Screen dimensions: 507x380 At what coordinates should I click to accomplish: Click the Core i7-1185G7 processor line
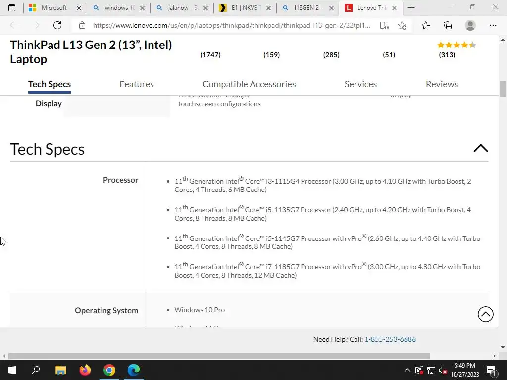coord(327,271)
